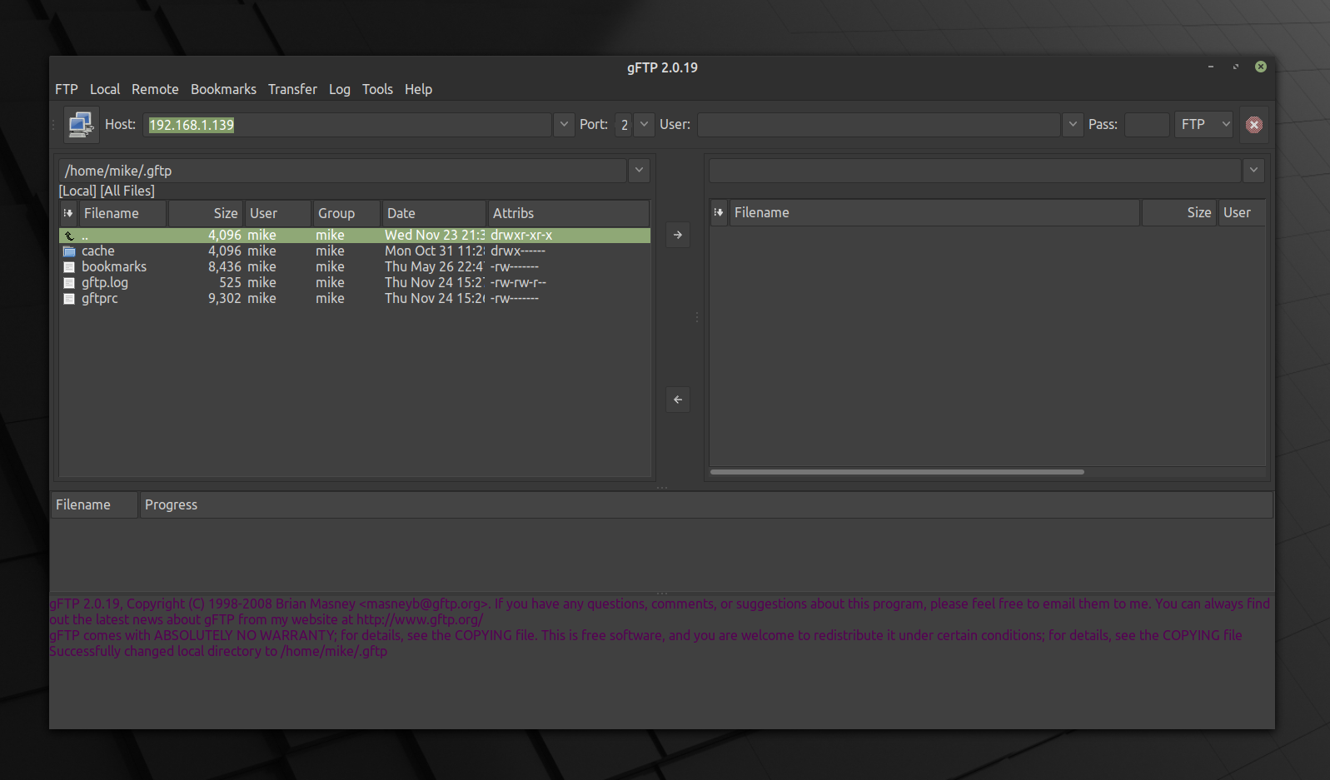This screenshot has height=780, width=1330.
Task: Click attribs '-rw-rw-r--' of gftp.log
Action: tap(519, 283)
